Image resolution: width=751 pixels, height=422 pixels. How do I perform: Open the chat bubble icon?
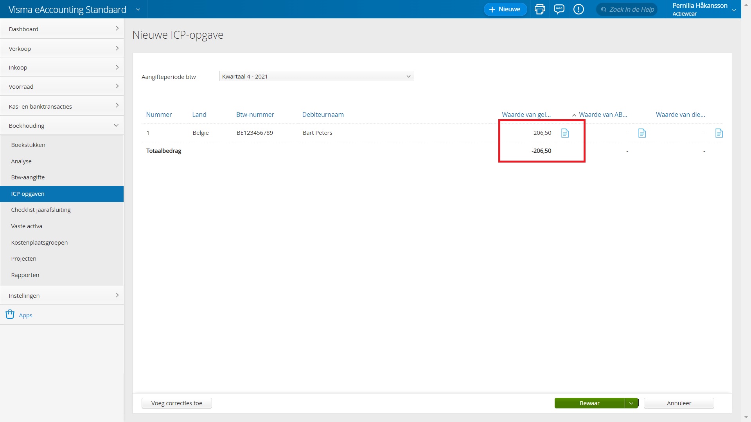pos(559,9)
